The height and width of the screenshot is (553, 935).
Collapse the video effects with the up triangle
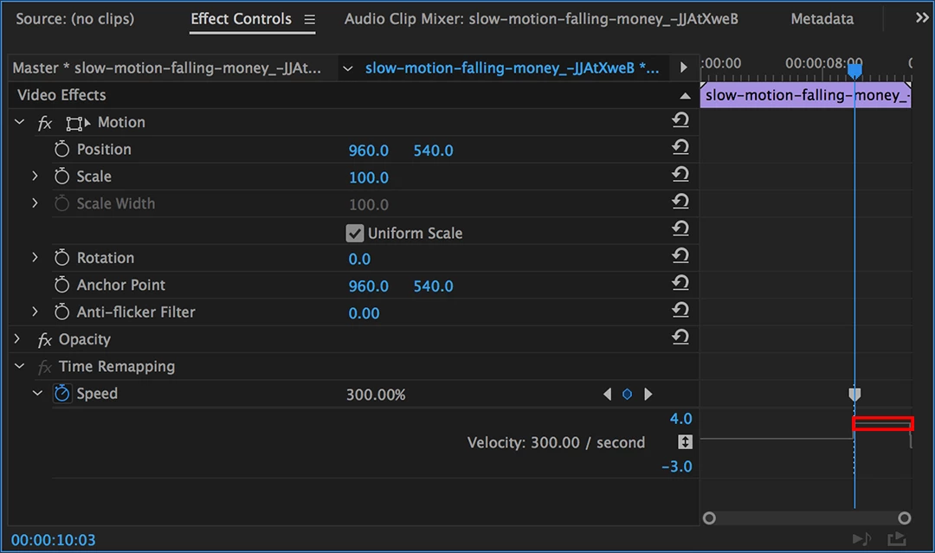coord(685,96)
